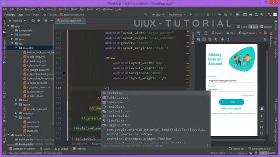Click the design surface layers icon
The image size is (280, 157).
198,33
